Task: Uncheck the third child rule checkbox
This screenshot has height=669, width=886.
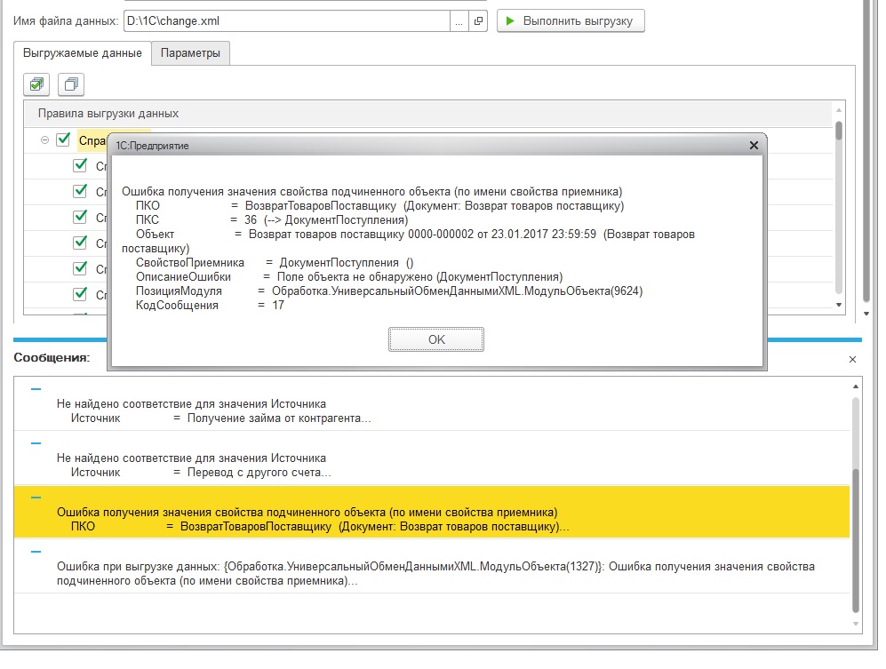Action: 80,217
